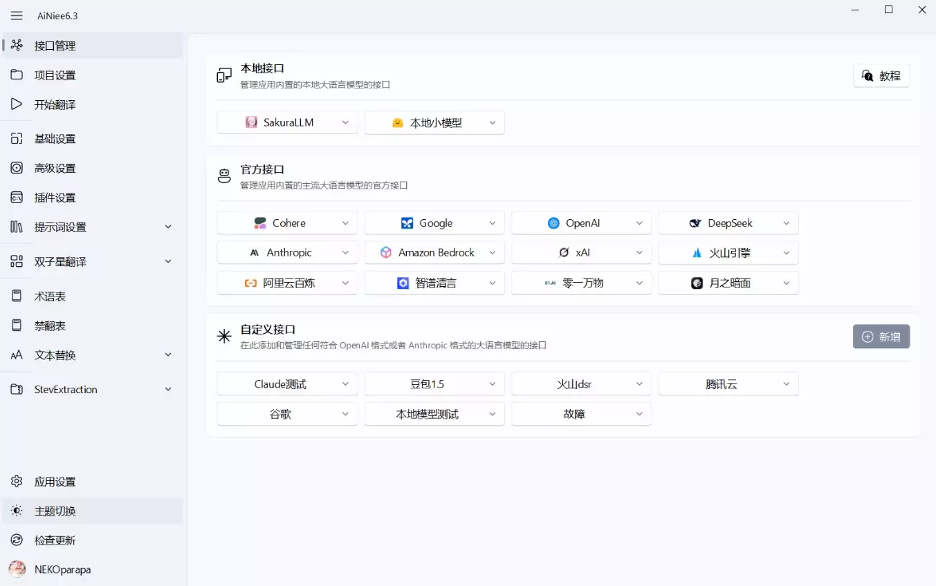The image size is (936, 586).
Task: Open the SakuraLLM dropdown arrow
Action: click(x=345, y=123)
